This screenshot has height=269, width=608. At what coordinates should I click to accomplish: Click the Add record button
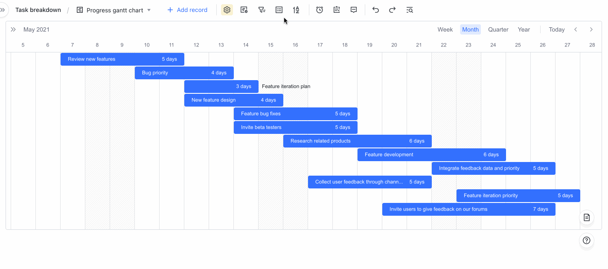coord(187,10)
